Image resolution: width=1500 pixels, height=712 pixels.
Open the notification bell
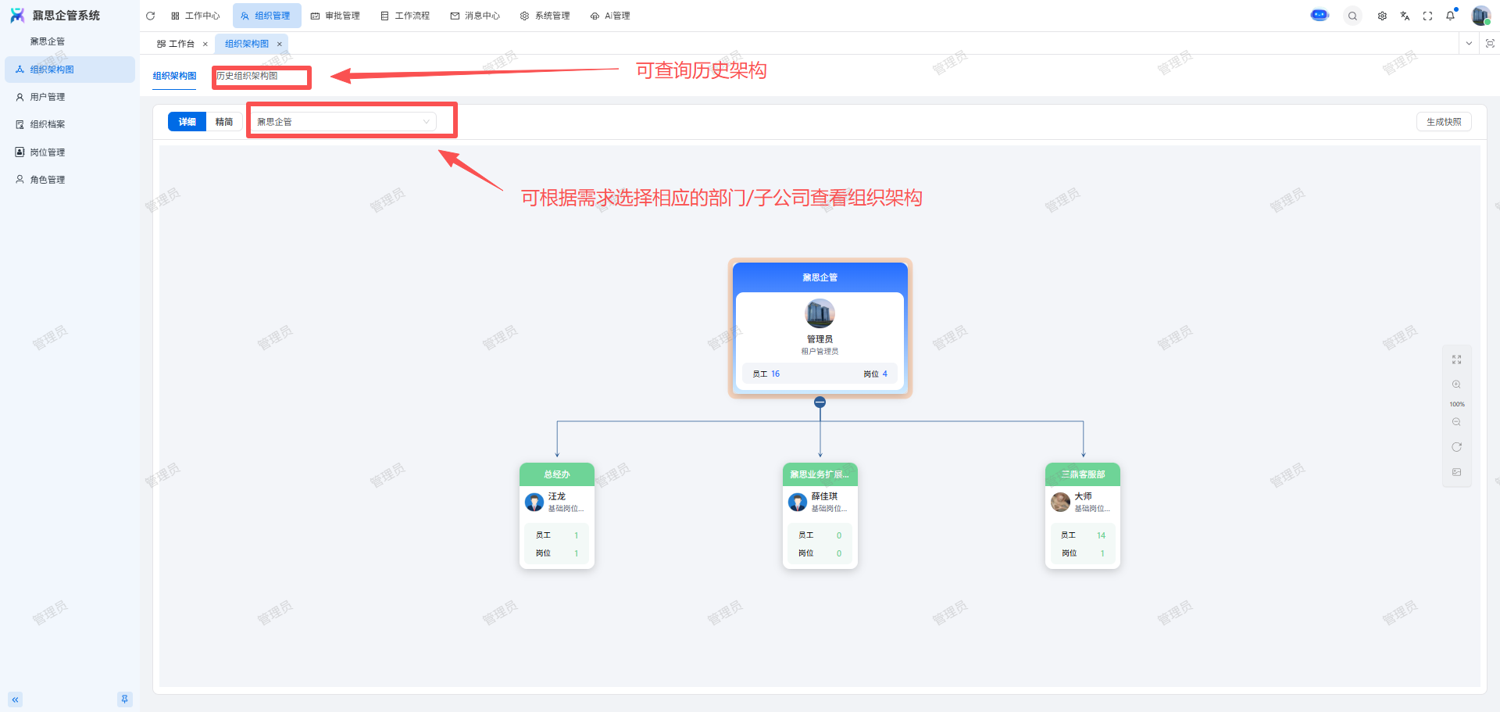(x=1450, y=16)
